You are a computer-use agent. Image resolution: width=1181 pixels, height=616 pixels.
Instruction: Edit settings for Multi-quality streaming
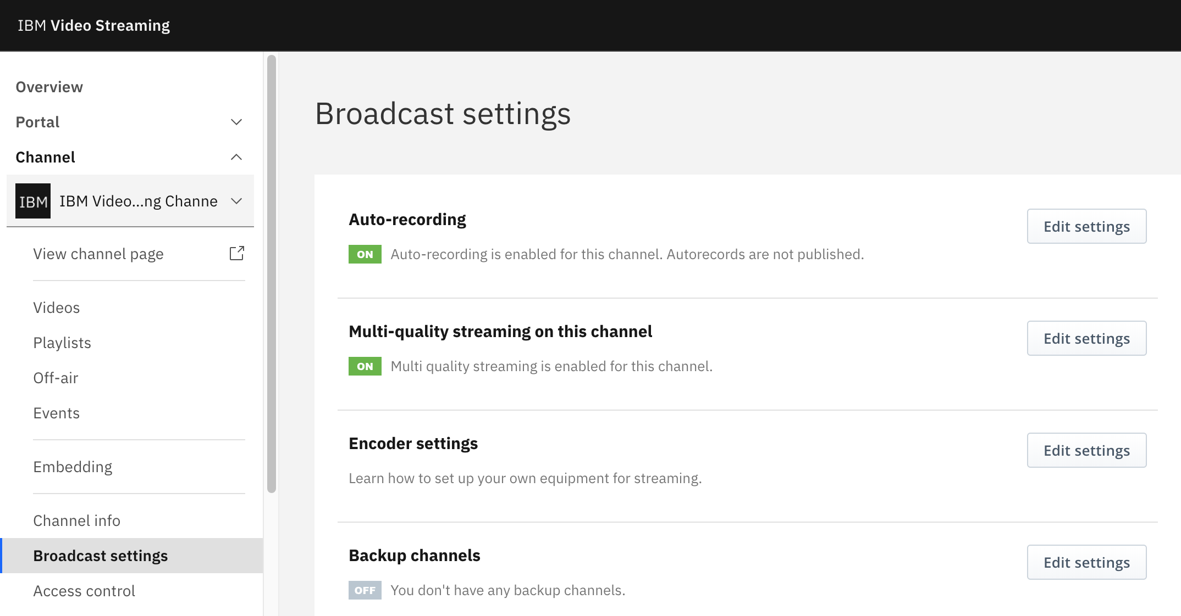pos(1086,338)
